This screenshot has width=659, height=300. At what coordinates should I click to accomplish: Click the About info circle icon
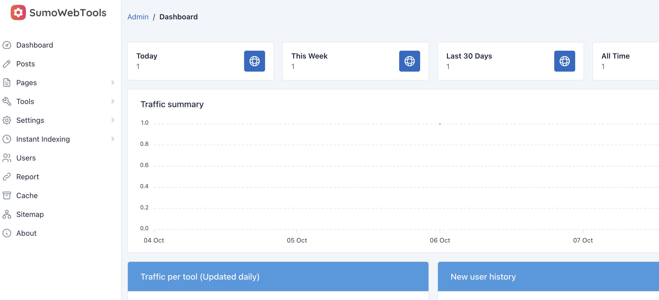coord(7,233)
